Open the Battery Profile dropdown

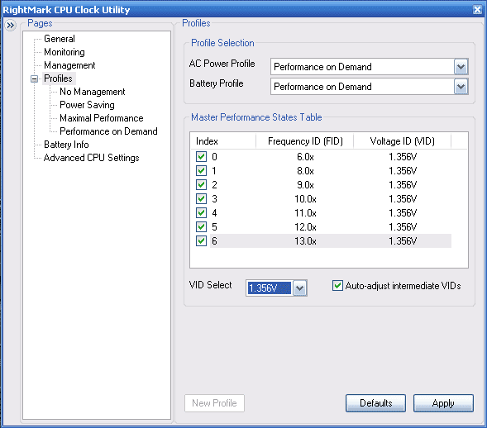(x=461, y=87)
